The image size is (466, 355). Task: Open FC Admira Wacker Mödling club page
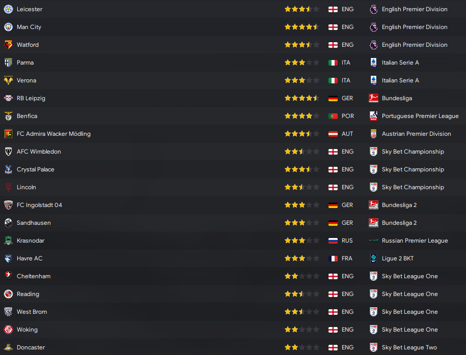click(53, 134)
